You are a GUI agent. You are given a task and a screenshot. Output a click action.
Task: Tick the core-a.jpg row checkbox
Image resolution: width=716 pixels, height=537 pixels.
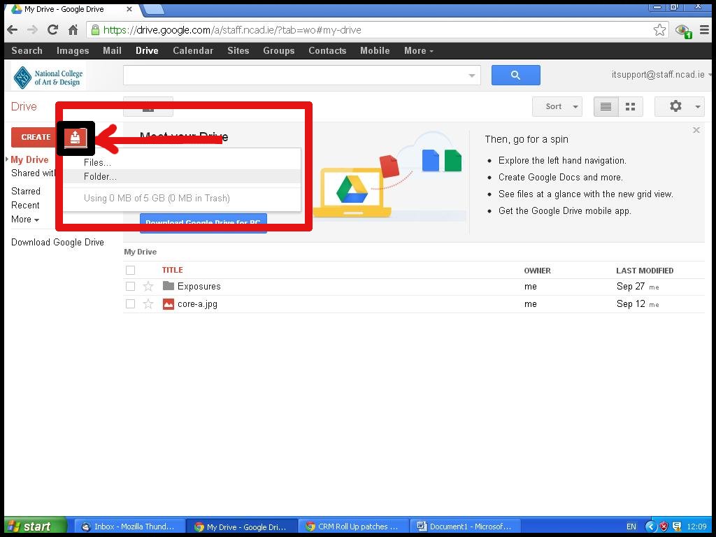(131, 303)
